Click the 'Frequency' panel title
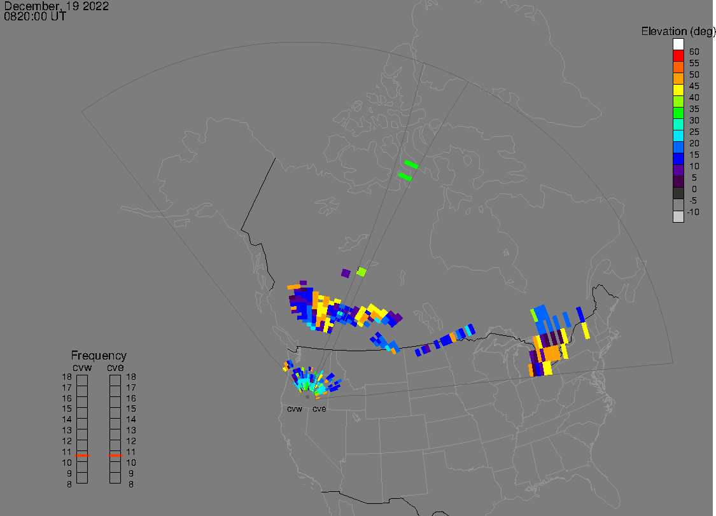The image size is (716, 516). coord(99,355)
